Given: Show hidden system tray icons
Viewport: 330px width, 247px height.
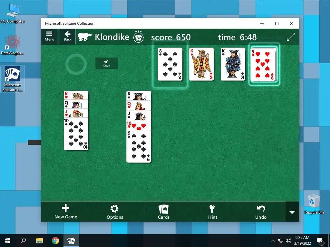Looking at the screenshot, I should point(273,241).
